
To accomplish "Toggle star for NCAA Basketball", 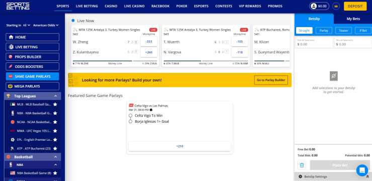I will 55,122.
